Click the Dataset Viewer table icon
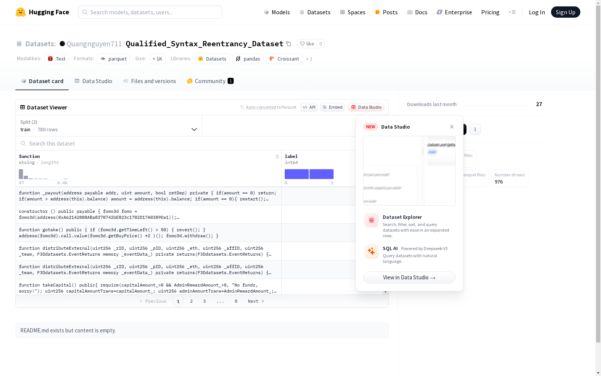 pyautogui.click(x=23, y=107)
